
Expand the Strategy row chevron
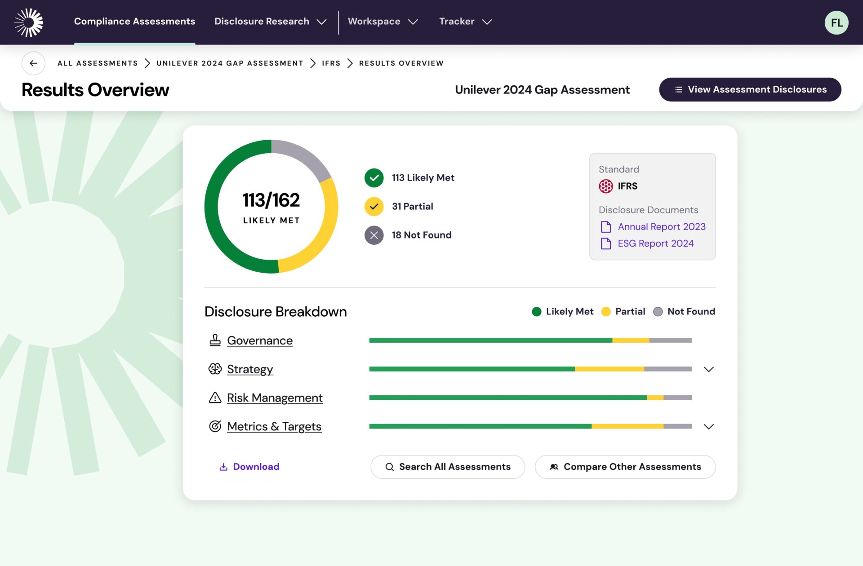(x=709, y=369)
